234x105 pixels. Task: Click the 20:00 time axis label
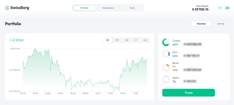tap(23, 93)
